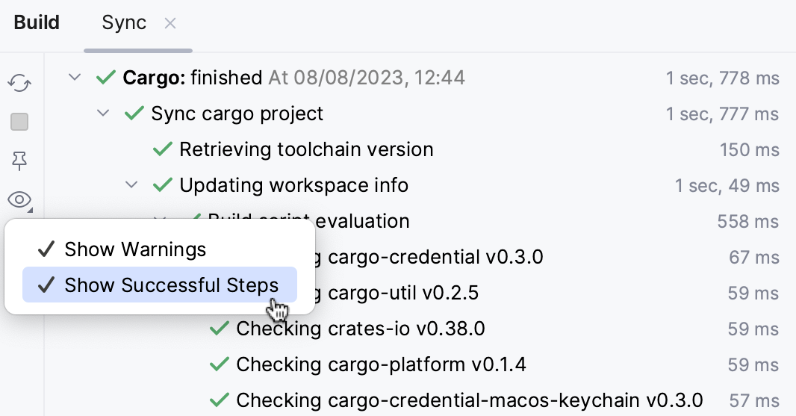The image size is (796, 416).
Task: Collapse Updating workspace info node
Action: 131,185
